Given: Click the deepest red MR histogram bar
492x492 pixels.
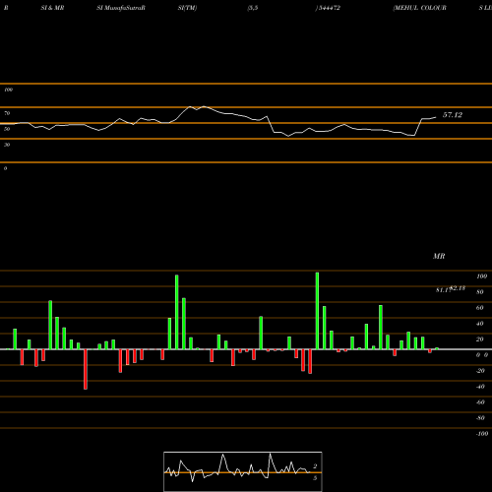Looking at the screenshot, I should coord(86,369).
